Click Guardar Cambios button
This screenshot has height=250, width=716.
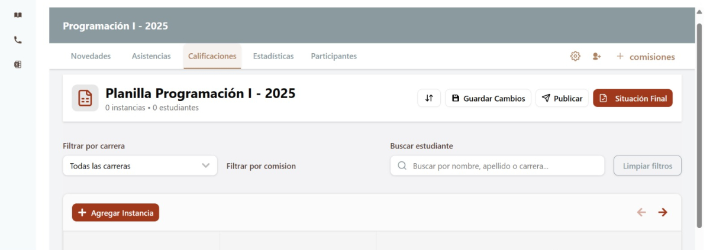[x=488, y=98]
